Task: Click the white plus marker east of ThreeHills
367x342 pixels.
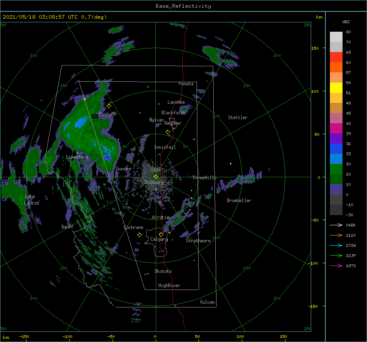Action: coord(230,163)
